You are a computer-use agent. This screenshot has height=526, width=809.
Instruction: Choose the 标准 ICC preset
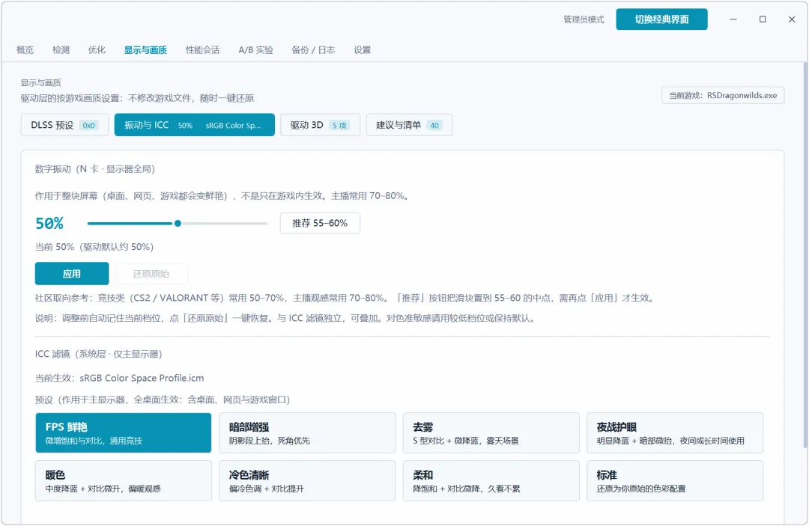coord(675,480)
